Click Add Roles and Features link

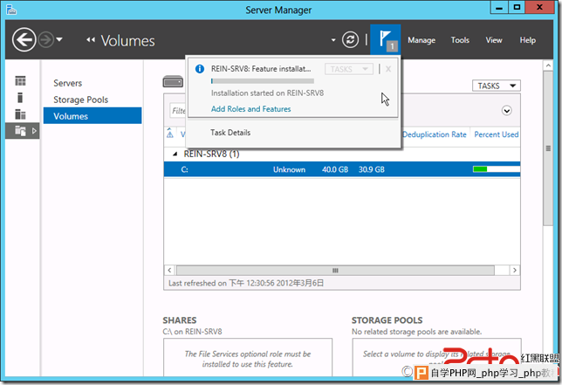[251, 109]
